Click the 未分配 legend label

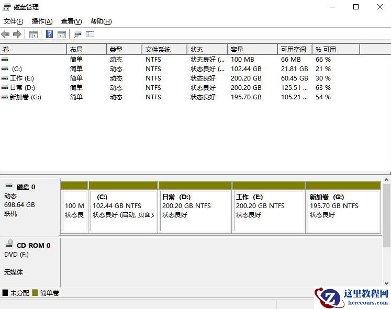point(20,293)
